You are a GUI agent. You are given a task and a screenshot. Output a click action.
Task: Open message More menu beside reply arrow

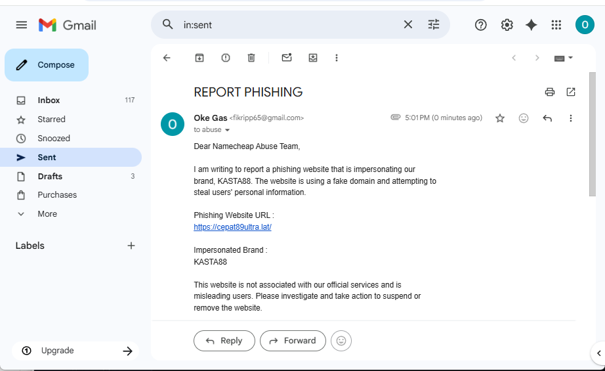[x=571, y=118]
